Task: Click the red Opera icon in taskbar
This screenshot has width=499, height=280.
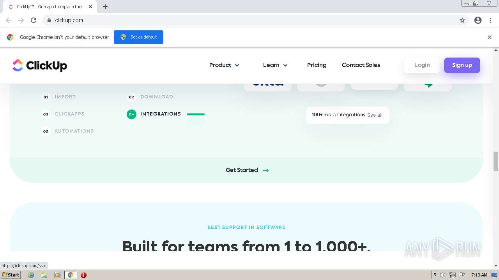Action: pos(83,275)
